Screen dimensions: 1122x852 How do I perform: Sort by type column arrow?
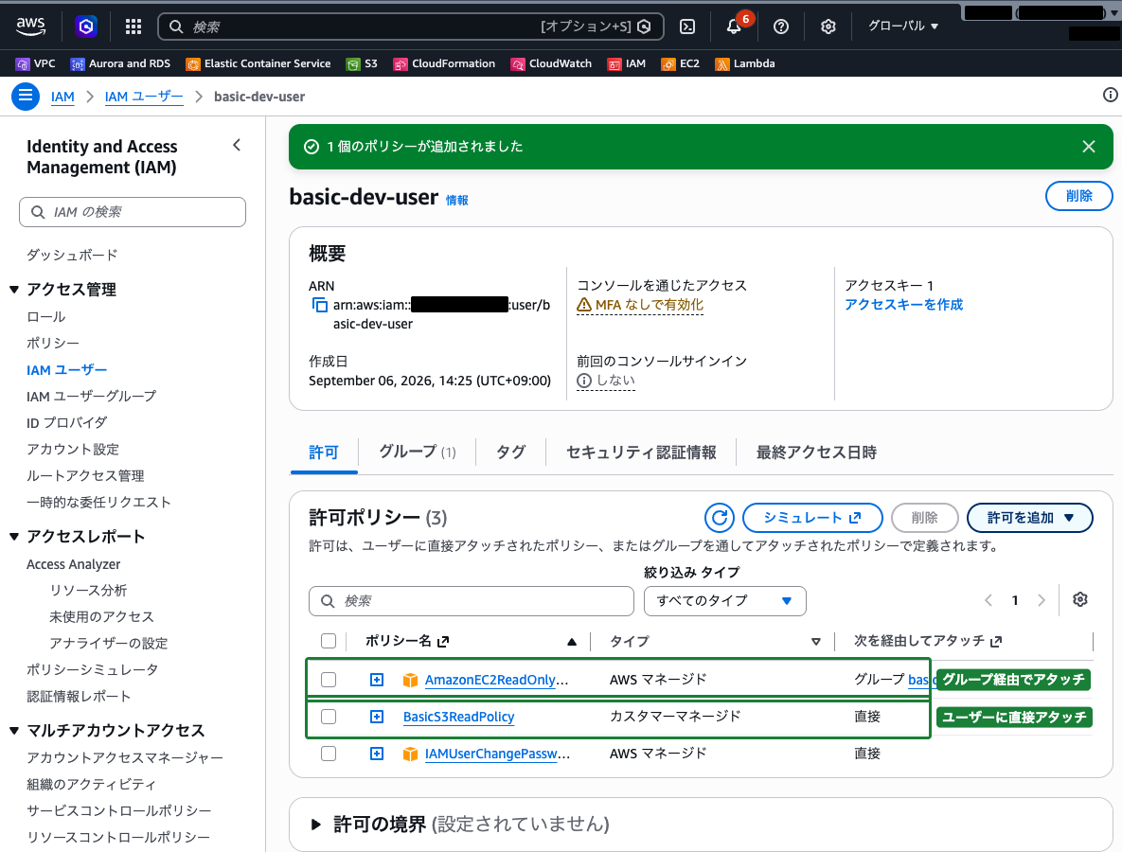(x=816, y=642)
